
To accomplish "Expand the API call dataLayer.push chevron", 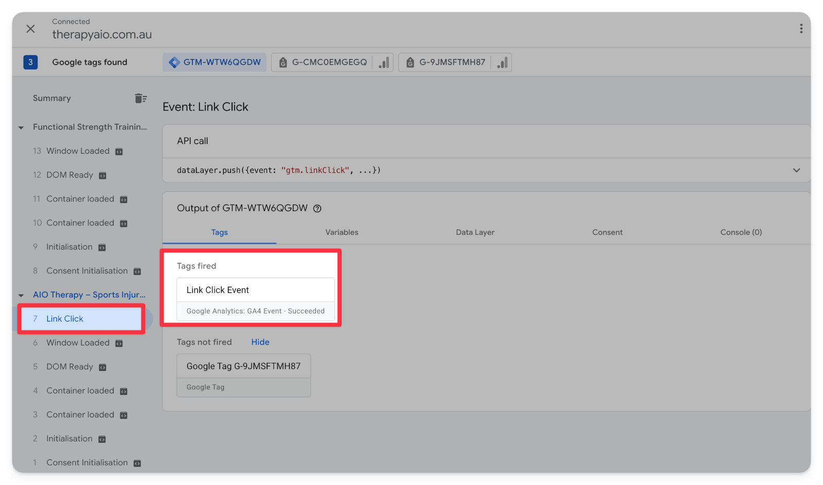I will click(x=796, y=170).
